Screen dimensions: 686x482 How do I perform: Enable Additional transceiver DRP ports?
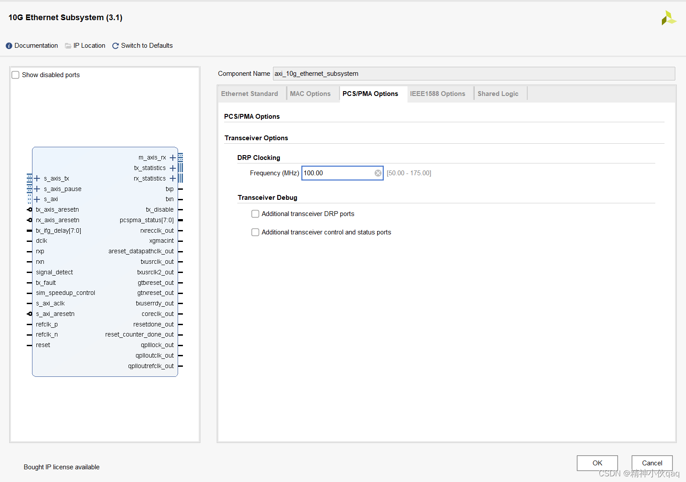255,214
